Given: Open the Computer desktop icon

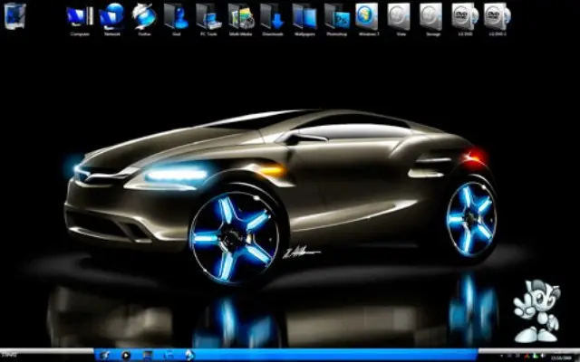Looking at the screenshot, I should click(80, 19).
